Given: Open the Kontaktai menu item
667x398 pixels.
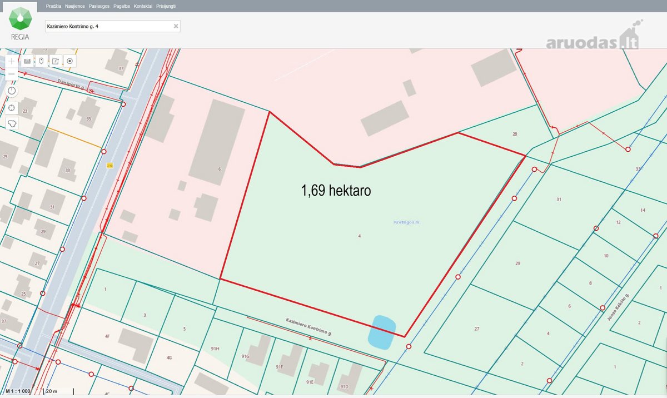Looking at the screenshot, I should [143, 6].
